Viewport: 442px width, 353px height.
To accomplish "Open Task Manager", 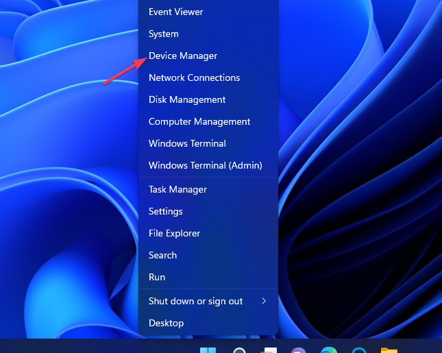I will pos(208,189).
